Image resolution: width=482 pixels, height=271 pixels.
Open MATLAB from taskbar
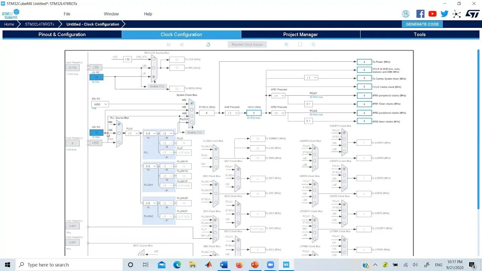pyautogui.click(x=208, y=265)
